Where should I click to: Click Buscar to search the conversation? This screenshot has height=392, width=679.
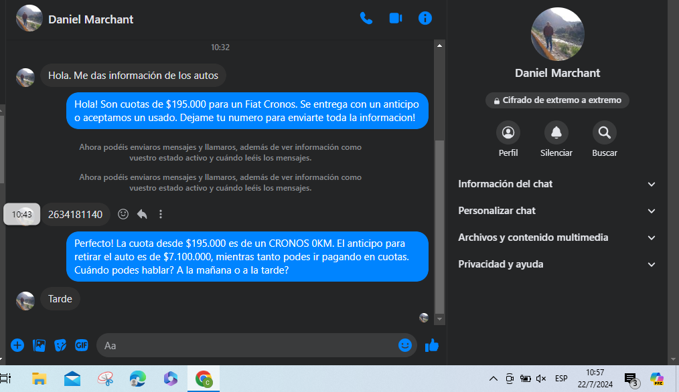(x=604, y=132)
